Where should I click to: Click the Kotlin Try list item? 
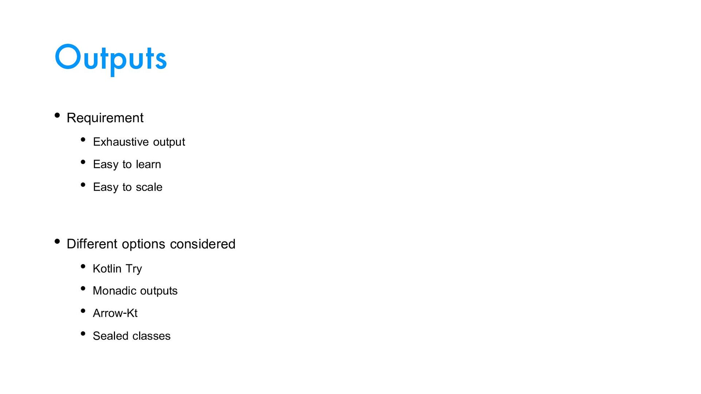tap(117, 269)
